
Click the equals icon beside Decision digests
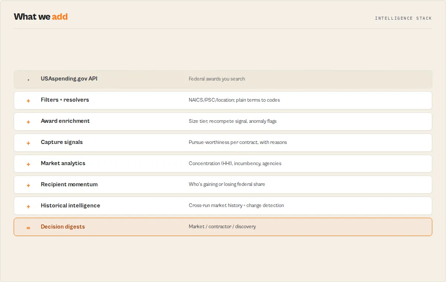tap(28, 228)
